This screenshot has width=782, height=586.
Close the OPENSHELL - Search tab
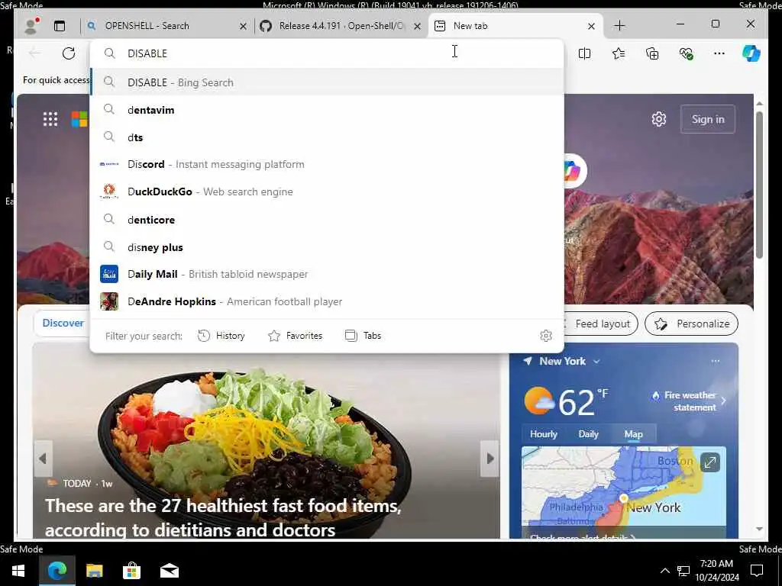[x=243, y=27]
